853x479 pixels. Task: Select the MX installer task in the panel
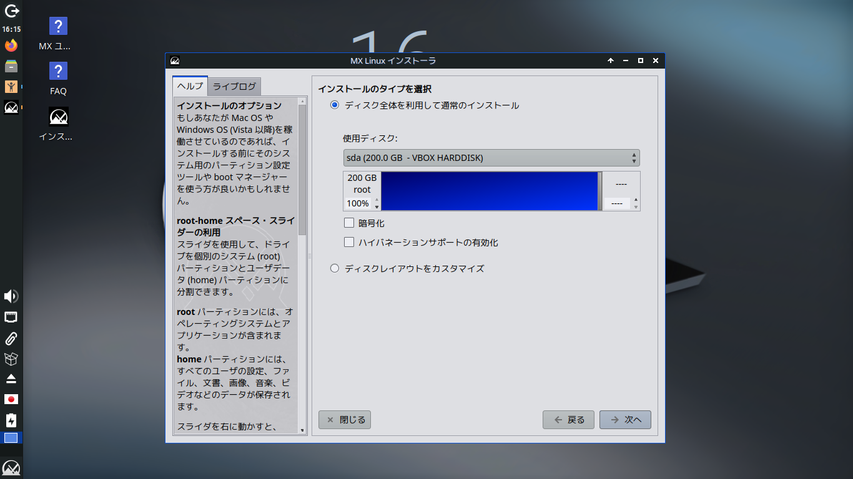coord(11,107)
